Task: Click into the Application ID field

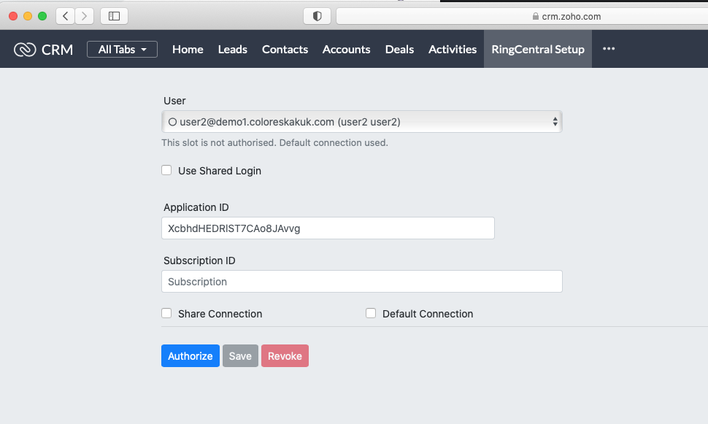Action: pos(328,228)
